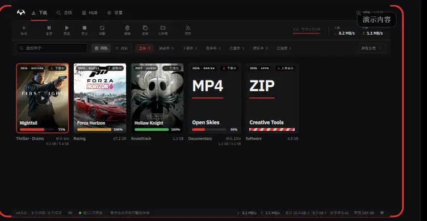Click the 4.8 GB size text
This screenshot has width=427, height=221.
(x=293, y=139)
